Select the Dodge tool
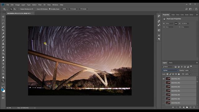The image size is (199, 112). click(x=3, y=60)
